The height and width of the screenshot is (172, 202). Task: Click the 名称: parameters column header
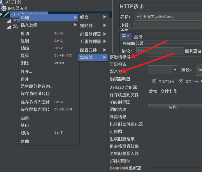173,107
